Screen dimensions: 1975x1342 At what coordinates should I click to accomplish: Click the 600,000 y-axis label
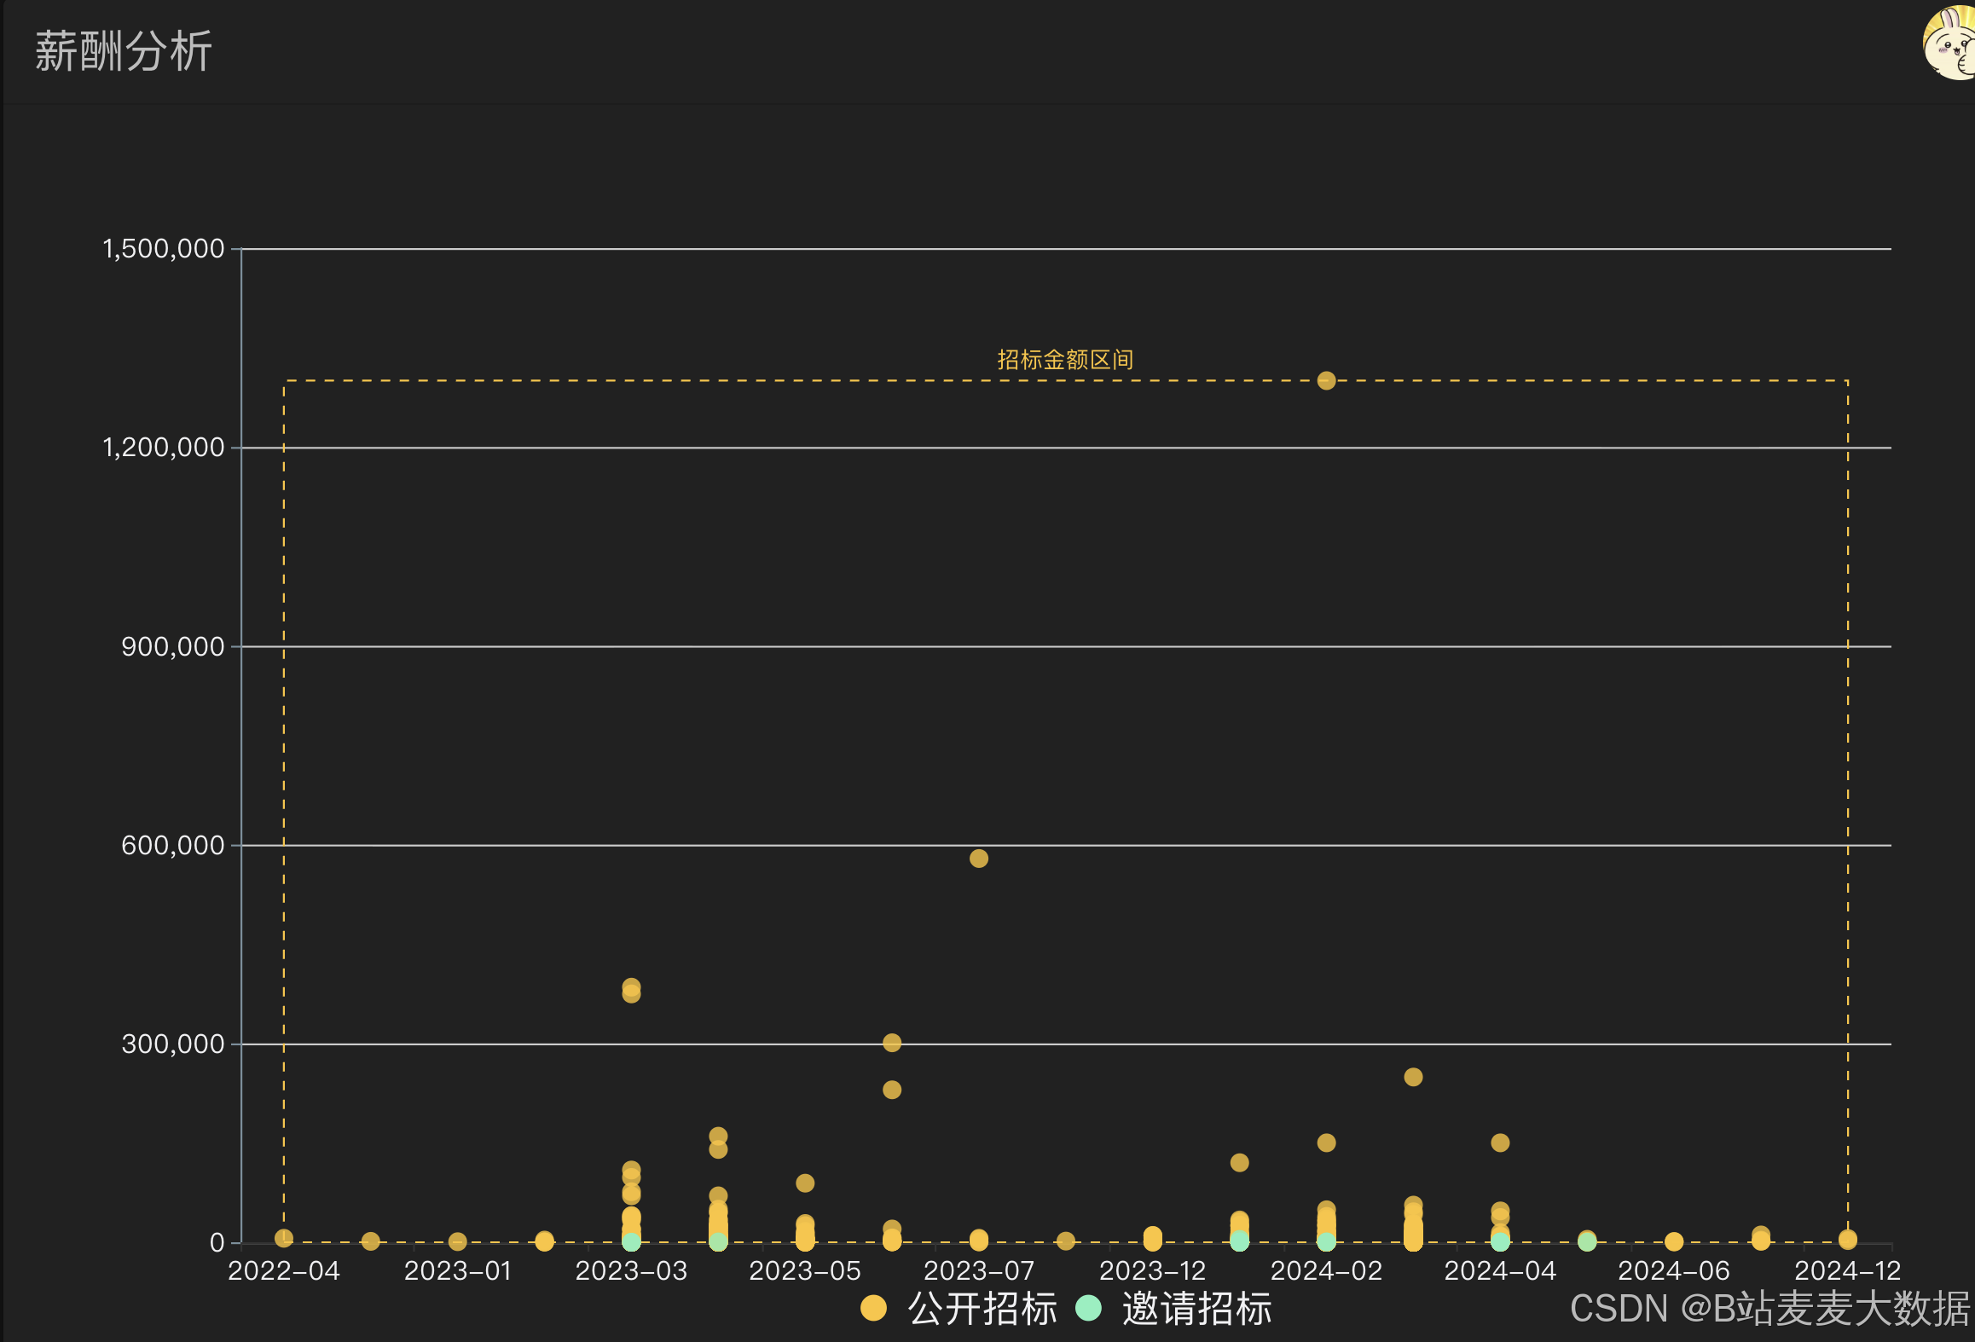[173, 845]
